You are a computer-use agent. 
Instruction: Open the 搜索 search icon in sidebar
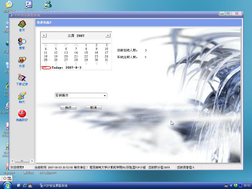(x=22, y=44)
